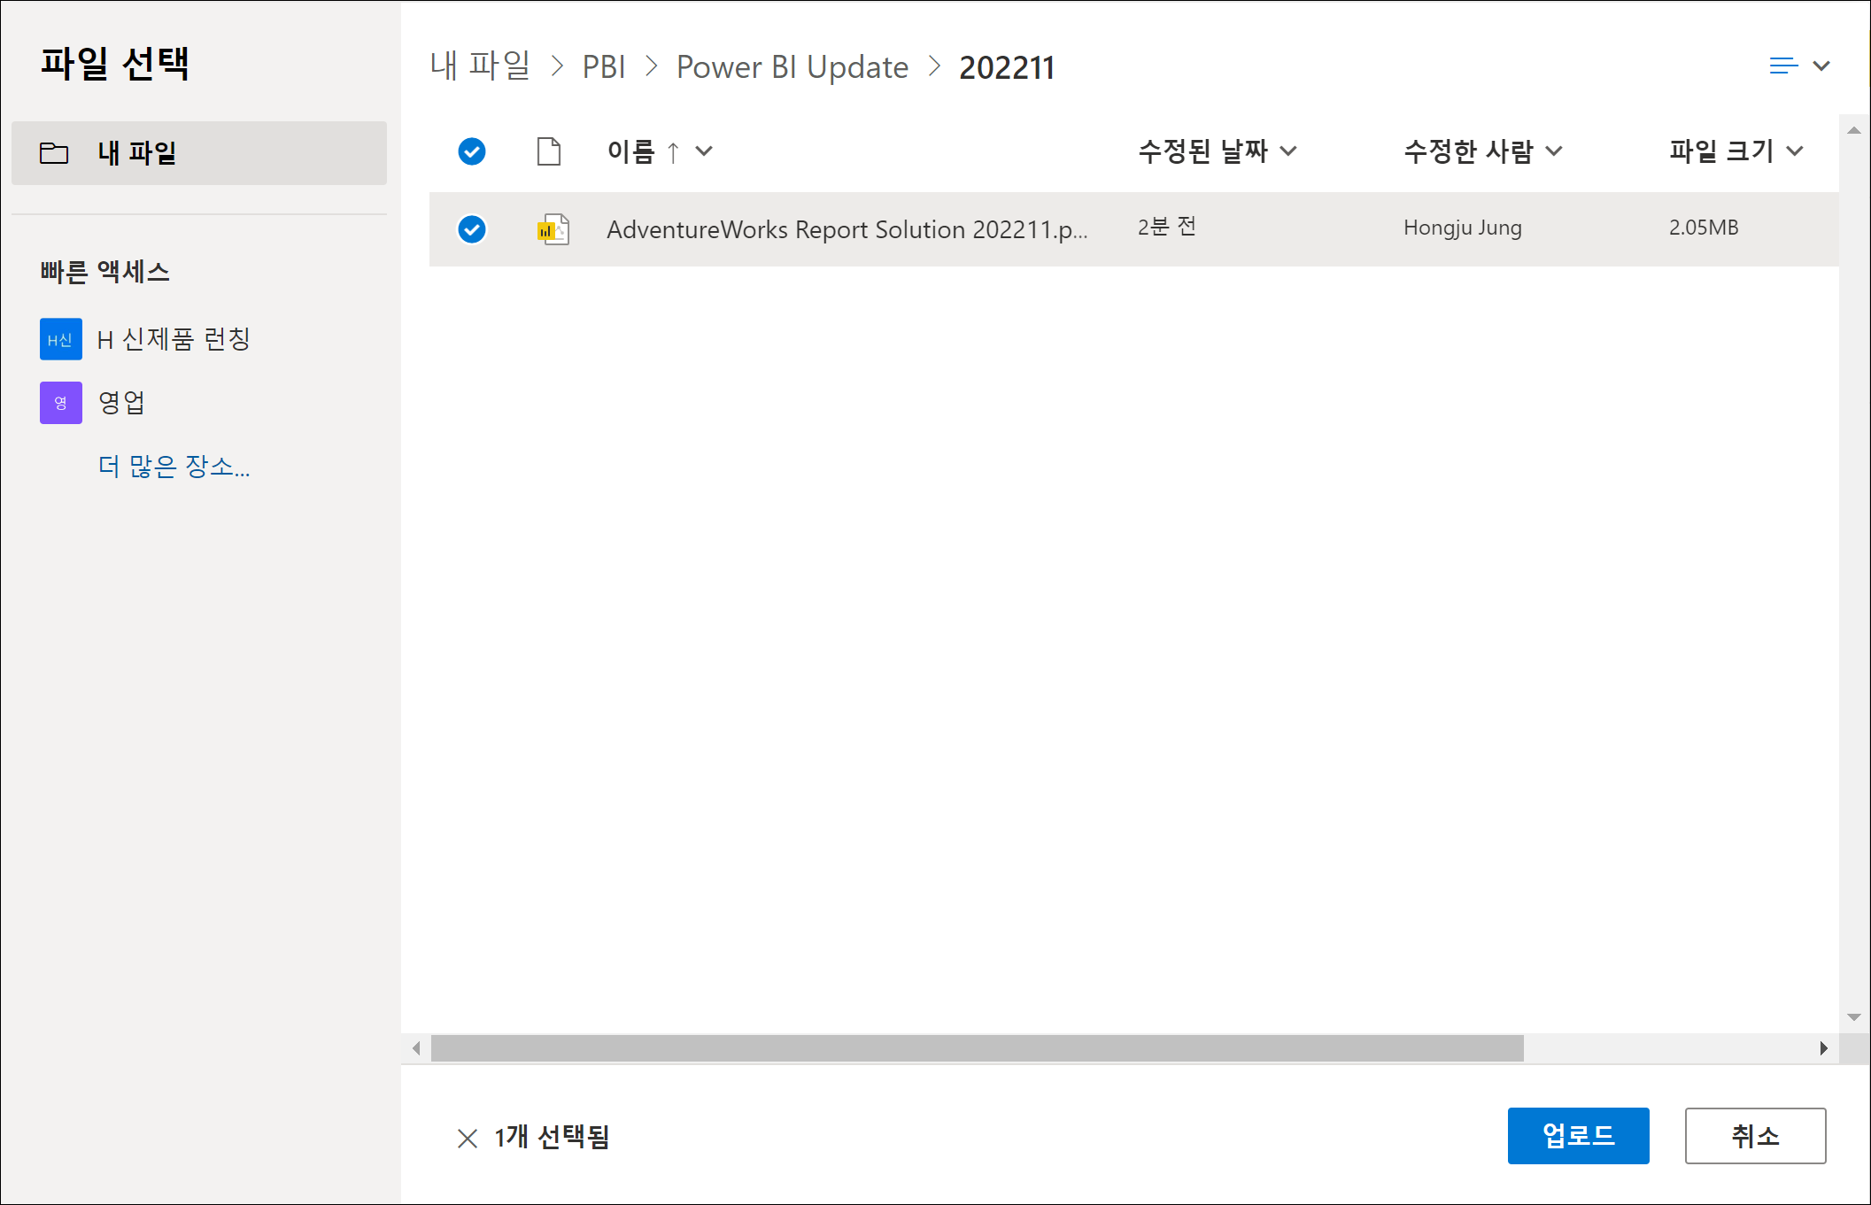Click the 업로드 button
1871x1205 pixels.
(1577, 1135)
